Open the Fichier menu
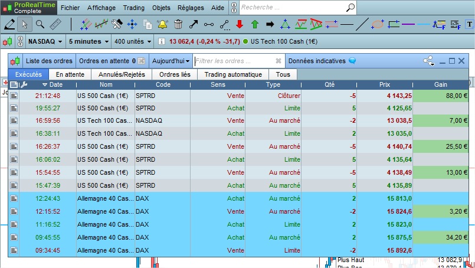 coord(70,8)
